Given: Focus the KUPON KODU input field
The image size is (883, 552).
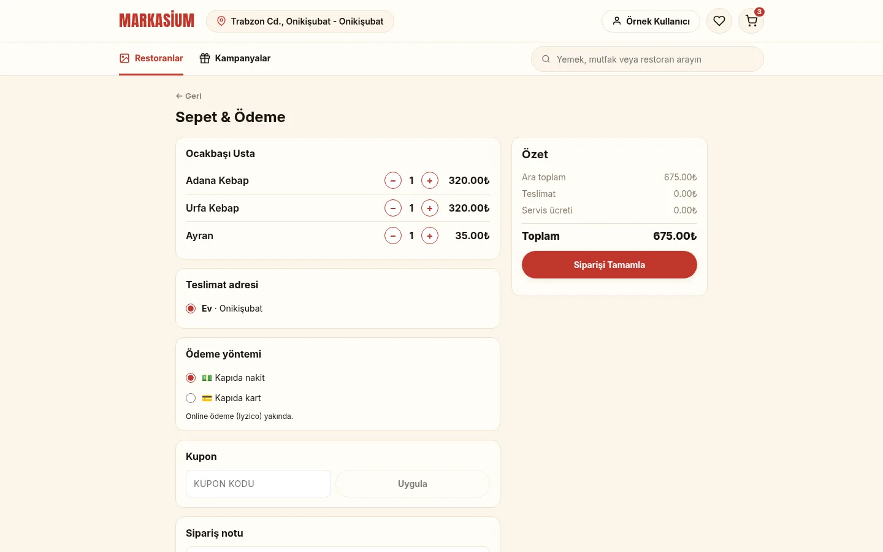Looking at the screenshot, I should pos(258,484).
